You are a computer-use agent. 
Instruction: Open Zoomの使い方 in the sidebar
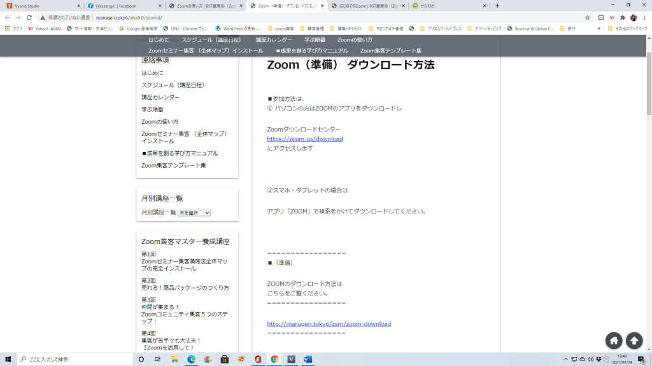click(160, 121)
